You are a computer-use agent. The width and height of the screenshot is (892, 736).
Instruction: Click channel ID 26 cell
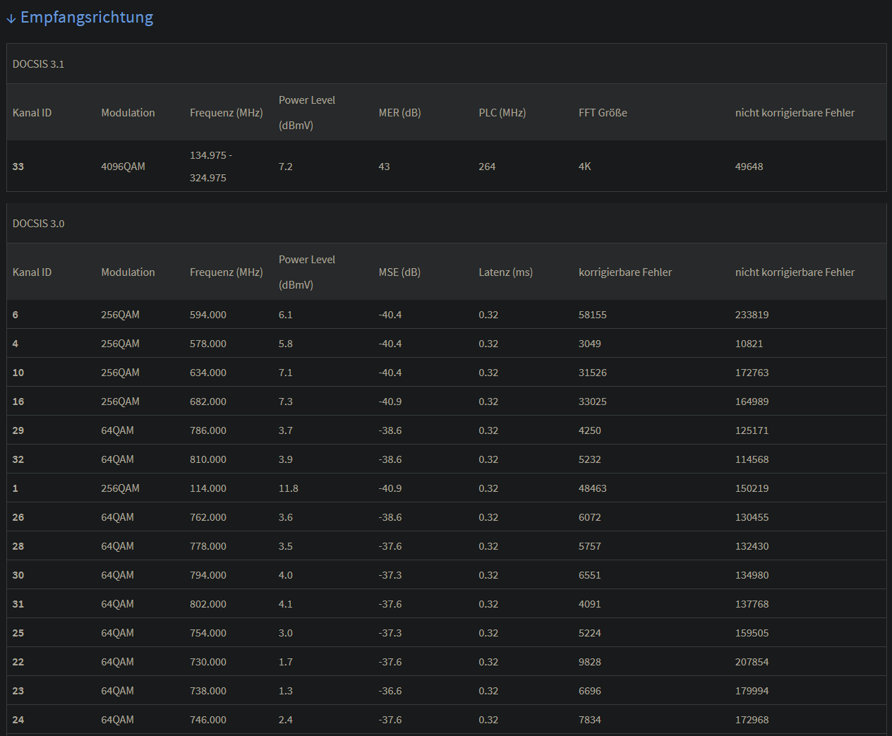tap(18, 517)
